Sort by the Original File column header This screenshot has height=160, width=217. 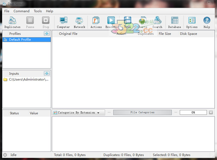[68, 33]
